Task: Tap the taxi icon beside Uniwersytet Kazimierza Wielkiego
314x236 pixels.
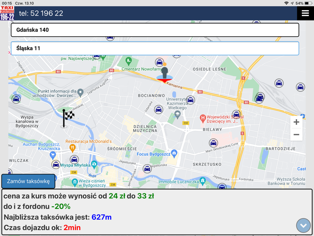Action: point(191,100)
